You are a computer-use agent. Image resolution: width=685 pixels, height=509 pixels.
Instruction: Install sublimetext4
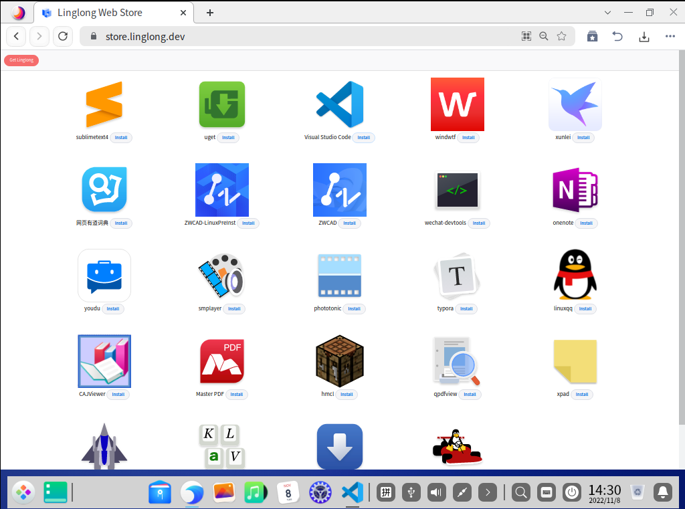[121, 138]
